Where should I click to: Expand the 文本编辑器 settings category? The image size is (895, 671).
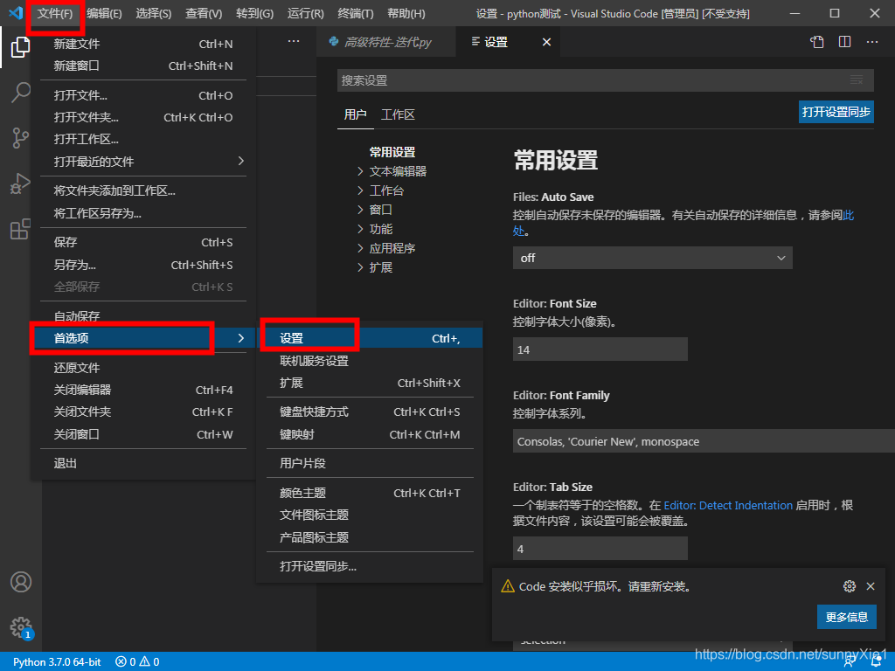pyautogui.click(x=360, y=171)
